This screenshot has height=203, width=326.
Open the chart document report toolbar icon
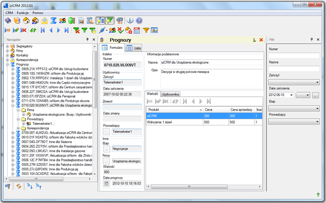tap(81, 20)
